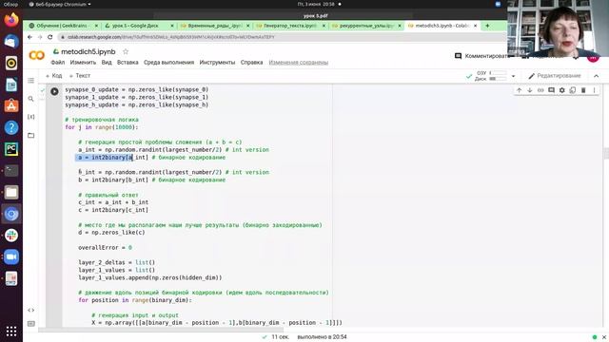Screen dimensions: 609x342
Task: Open more cell actions three-dot menu
Action: pyautogui.click(x=594, y=90)
